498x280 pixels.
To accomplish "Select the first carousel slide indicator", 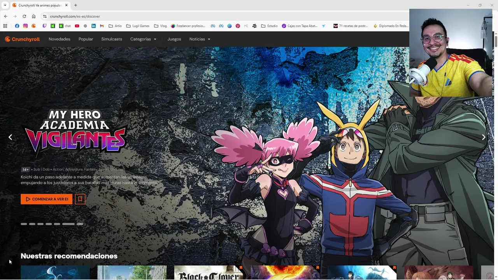I will (24, 224).
